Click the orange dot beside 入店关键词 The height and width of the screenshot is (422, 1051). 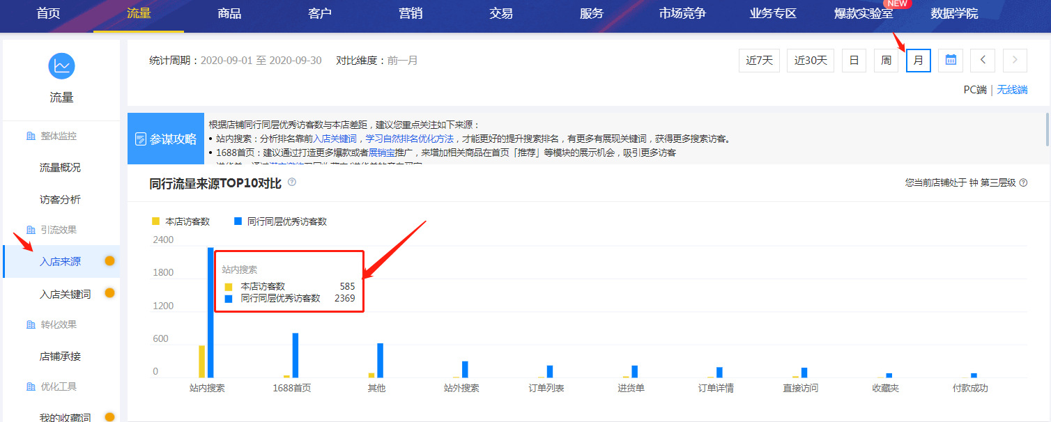point(109,293)
